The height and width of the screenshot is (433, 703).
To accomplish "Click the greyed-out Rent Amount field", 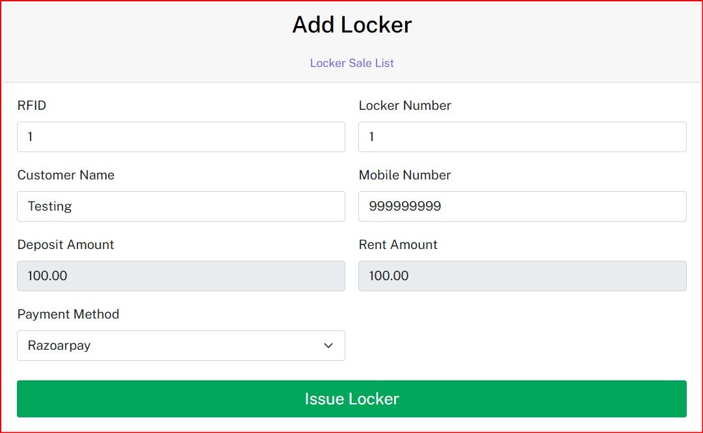I will (522, 276).
